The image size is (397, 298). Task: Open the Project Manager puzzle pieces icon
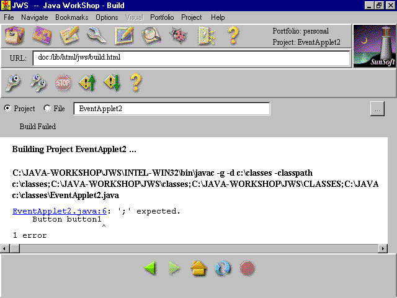pyautogui.click(x=42, y=36)
